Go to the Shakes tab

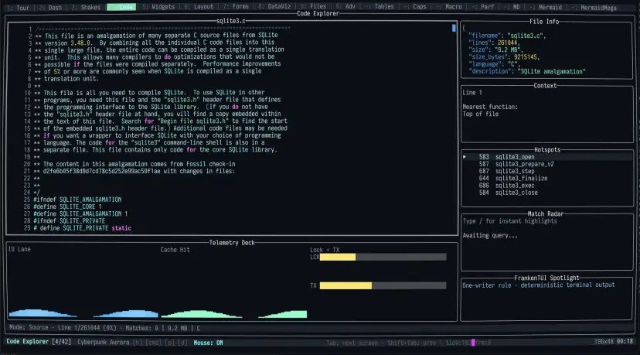(x=86, y=8)
